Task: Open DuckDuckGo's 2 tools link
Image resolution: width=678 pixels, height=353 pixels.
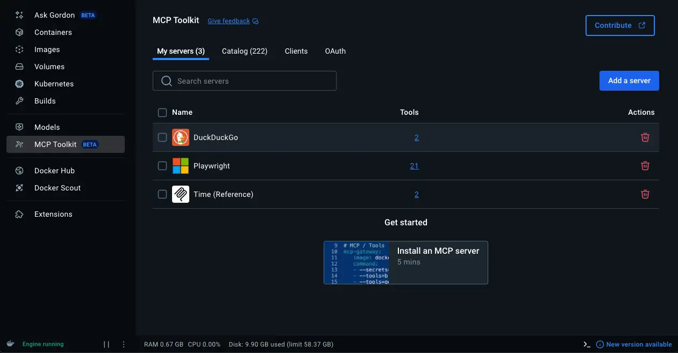Action: click(417, 137)
